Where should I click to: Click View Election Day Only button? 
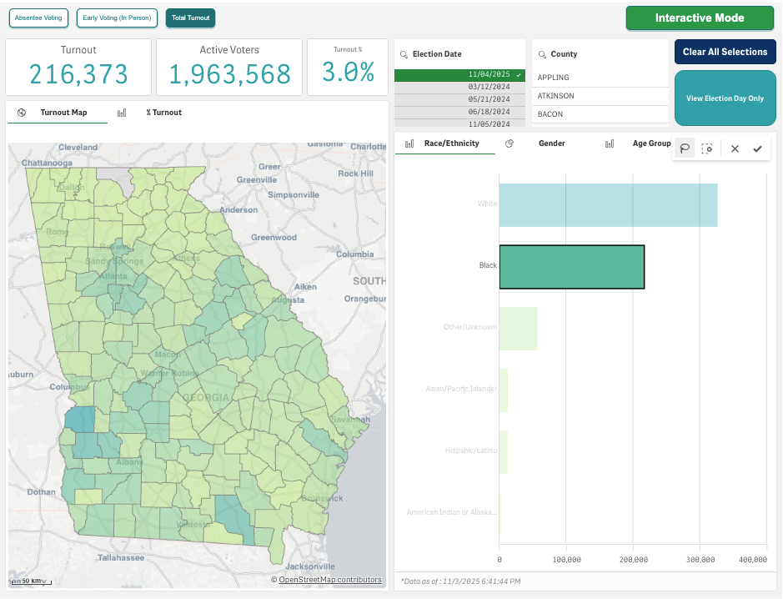point(725,98)
